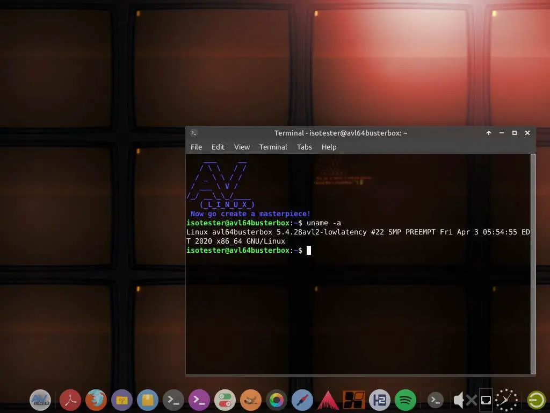Screen dimensions: 550x413
Task: Open the orange Mixbus dock icon
Action: [x=353, y=400]
